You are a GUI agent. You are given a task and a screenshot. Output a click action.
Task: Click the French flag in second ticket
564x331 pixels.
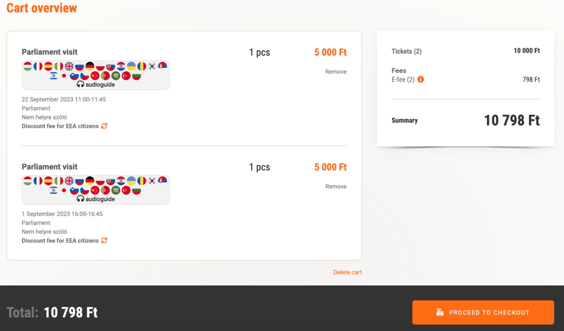(x=38, y=181)
